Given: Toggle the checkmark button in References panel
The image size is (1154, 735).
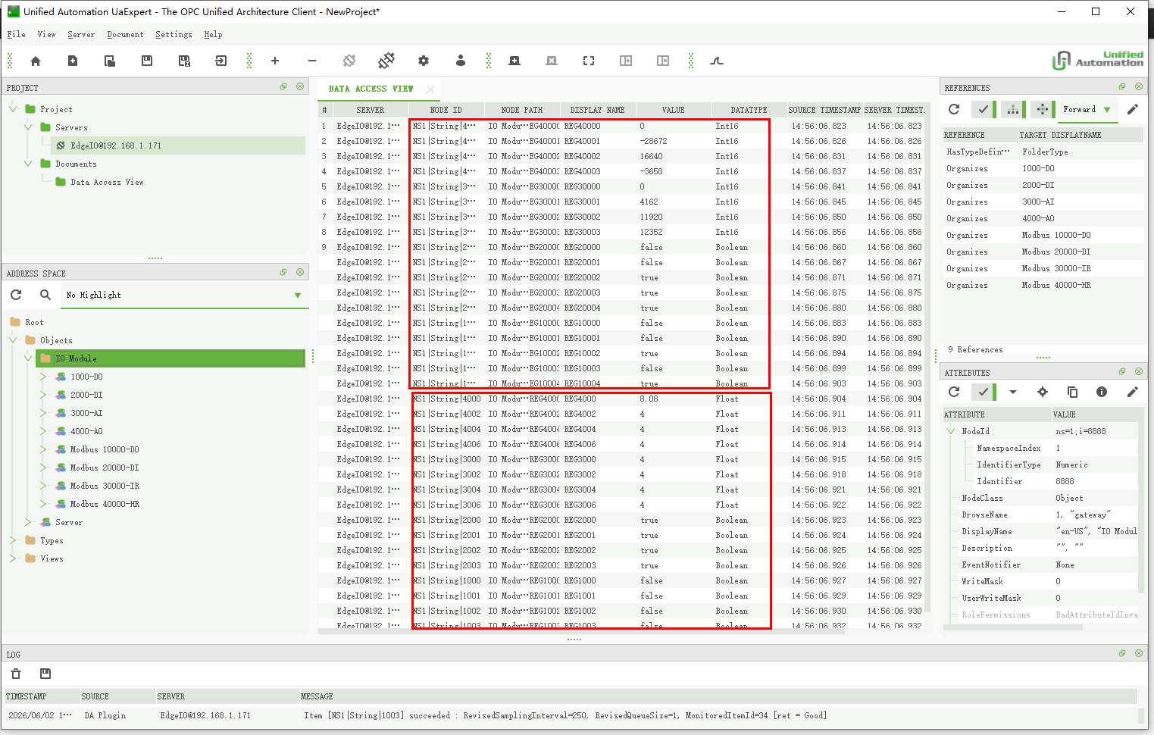Looking at the screenshot, I should coord(983,109).
